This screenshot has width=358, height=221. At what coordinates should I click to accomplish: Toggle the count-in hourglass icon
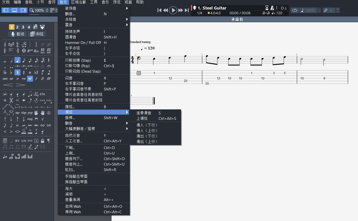coord(267,8)
